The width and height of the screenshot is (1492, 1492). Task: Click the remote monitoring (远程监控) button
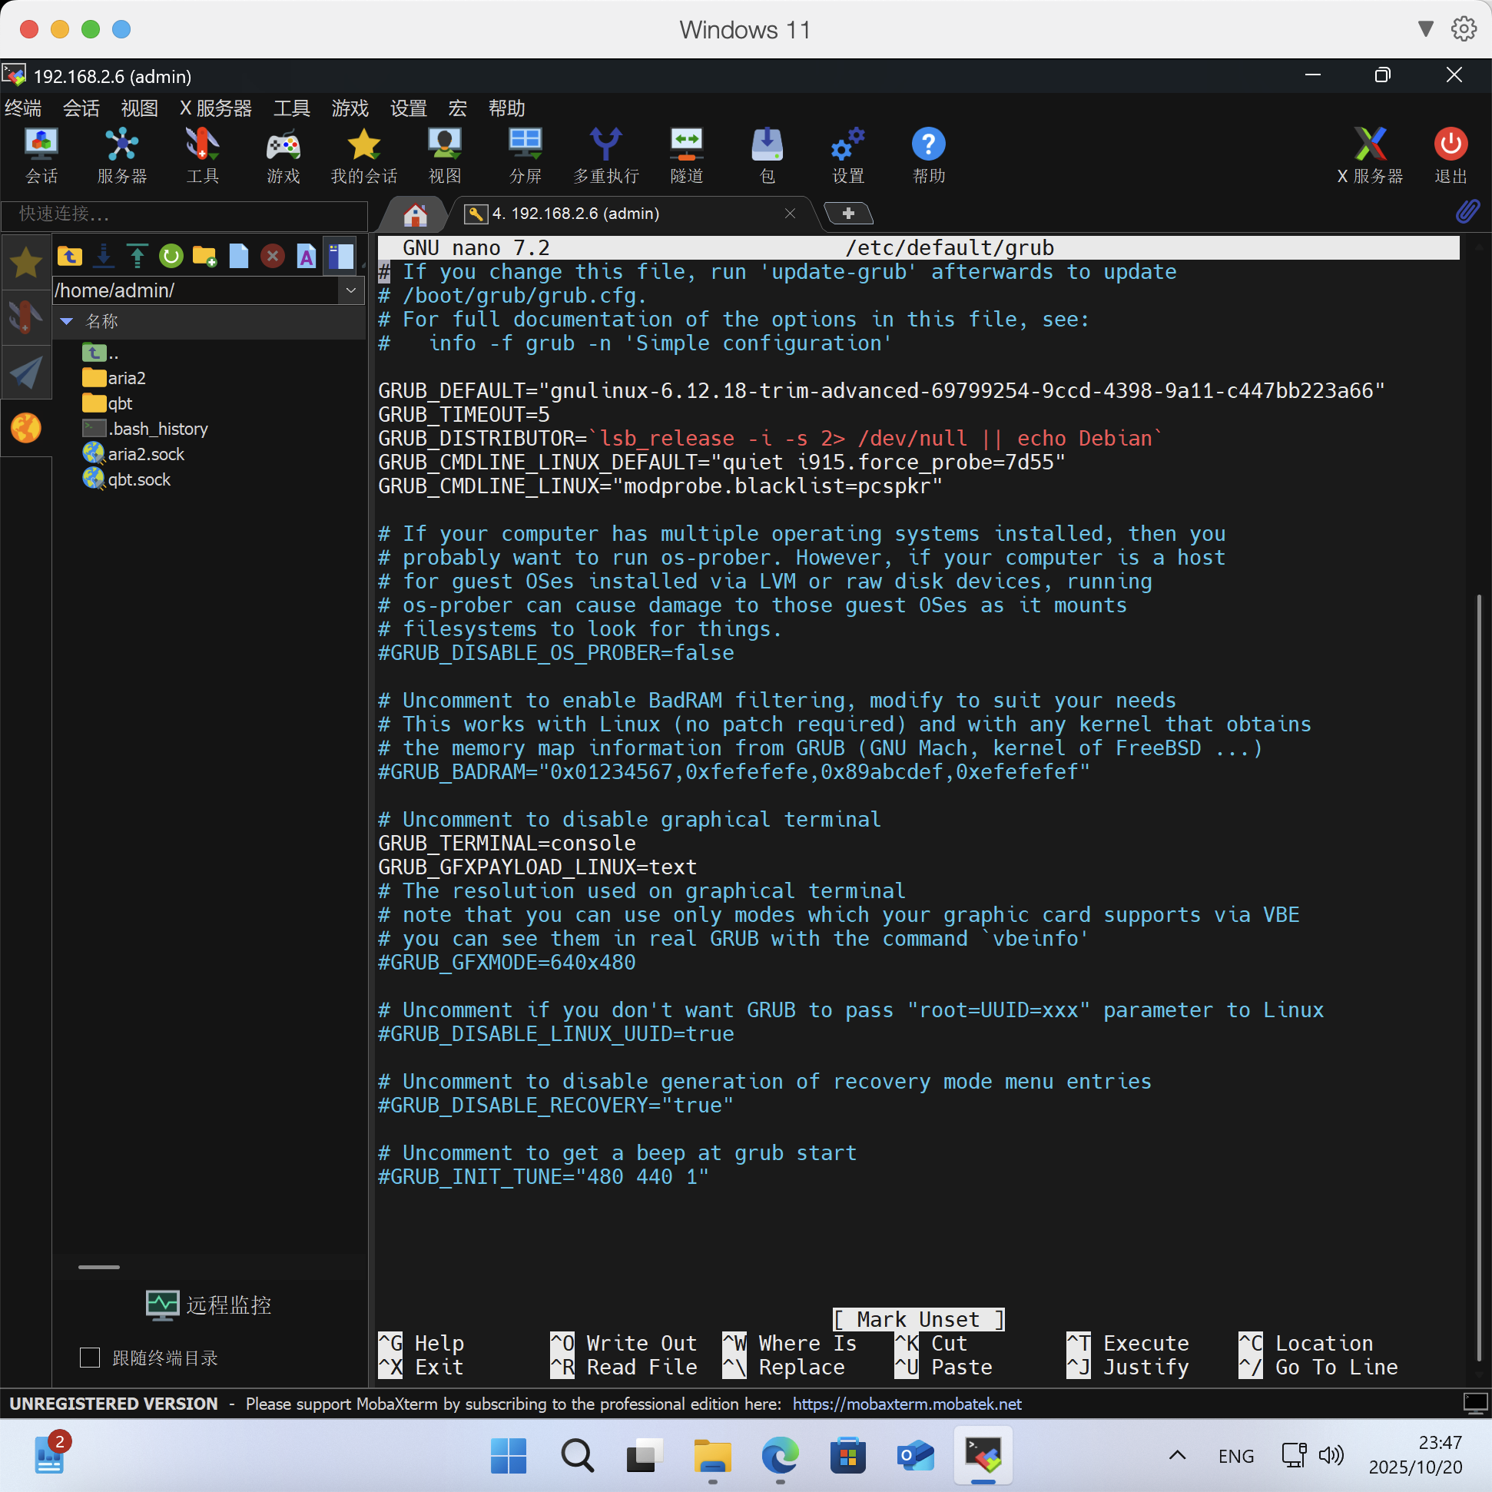click(208, 1305)
